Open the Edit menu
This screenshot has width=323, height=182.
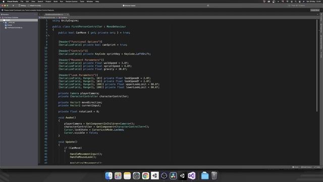point(27,2)
